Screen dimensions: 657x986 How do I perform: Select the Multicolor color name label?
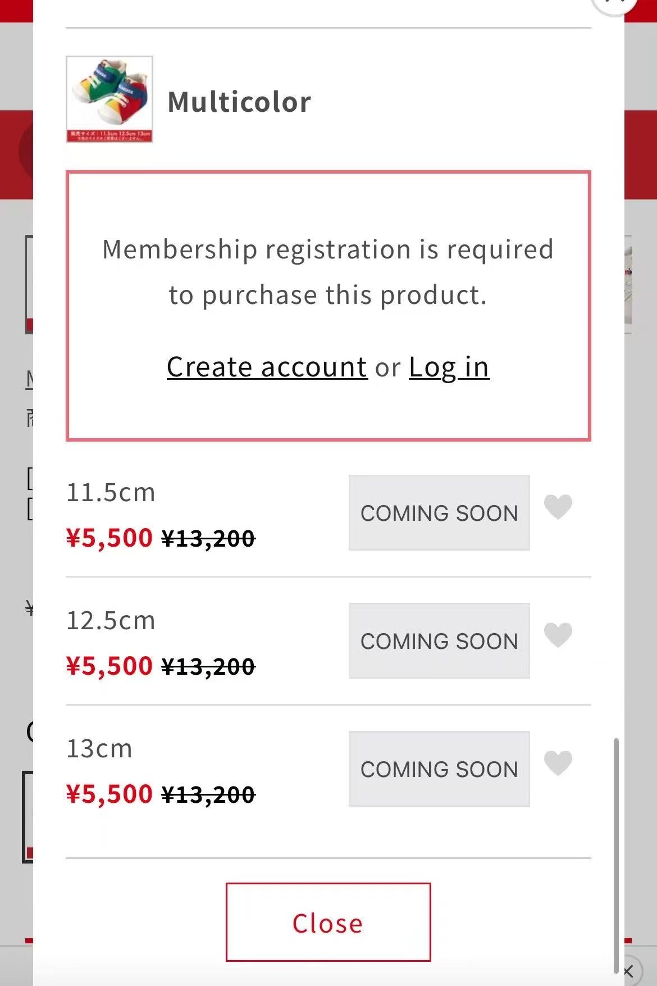click(x=239, y=102)
